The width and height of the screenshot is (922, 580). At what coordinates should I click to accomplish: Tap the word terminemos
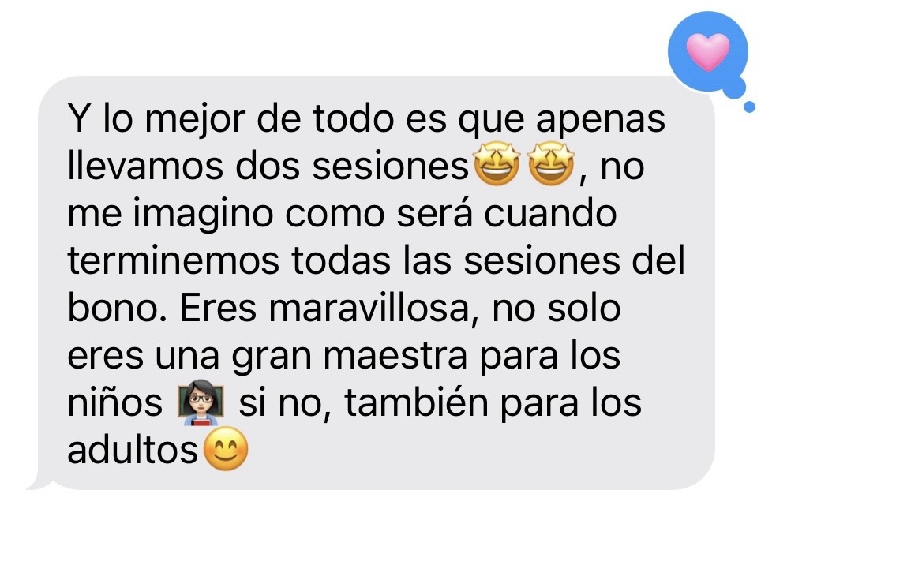point(173,260)
